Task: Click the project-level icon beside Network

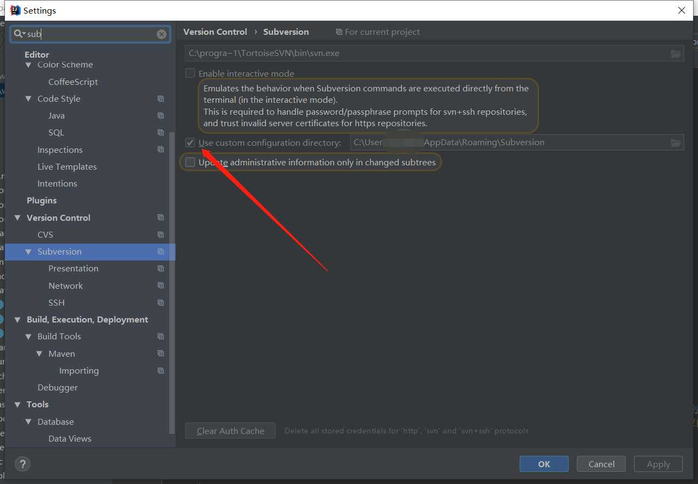Action: point(160,286)
